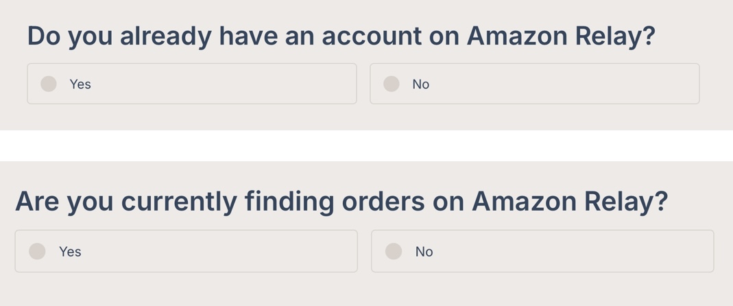Viewport: 733px width, 306px height.
Task: Click the 'No' label under the account question
Action: click(420, 84)
